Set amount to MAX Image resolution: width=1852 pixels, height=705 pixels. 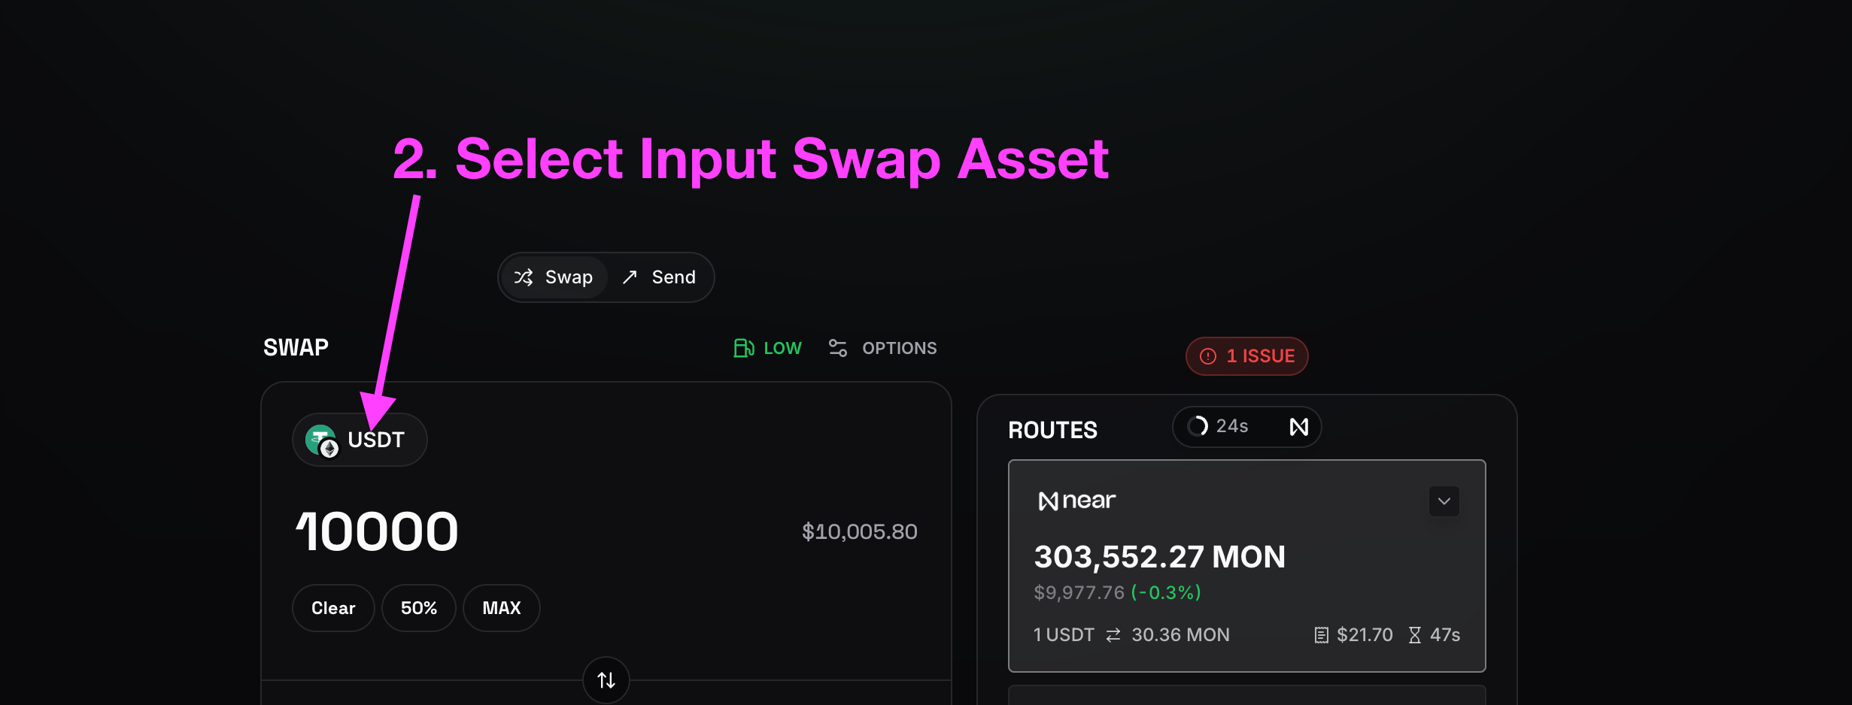(x=501, y=608)
